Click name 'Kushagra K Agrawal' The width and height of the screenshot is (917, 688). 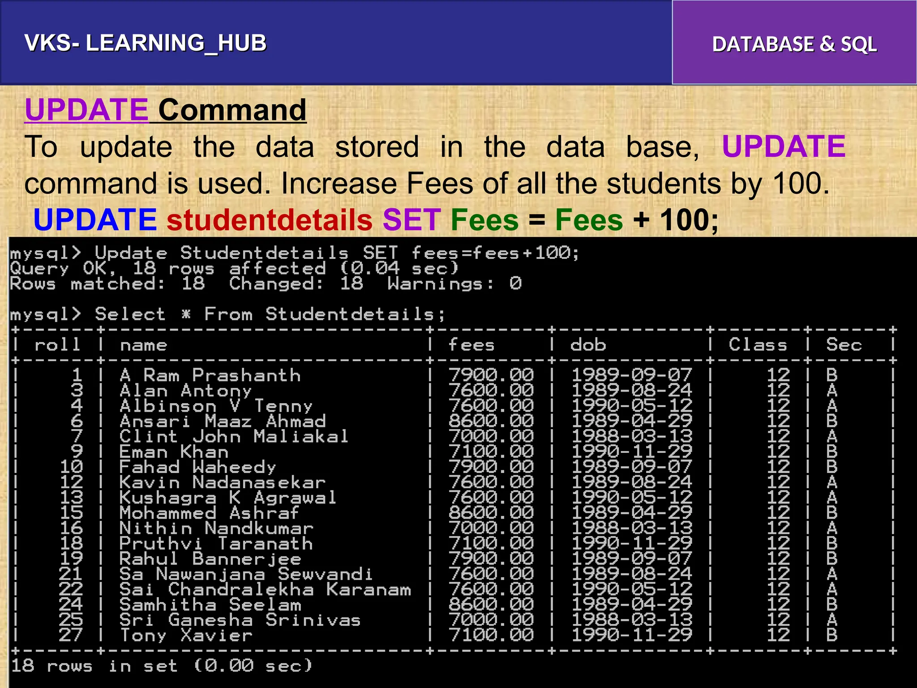pyautogui.click(x=228, y=498)
